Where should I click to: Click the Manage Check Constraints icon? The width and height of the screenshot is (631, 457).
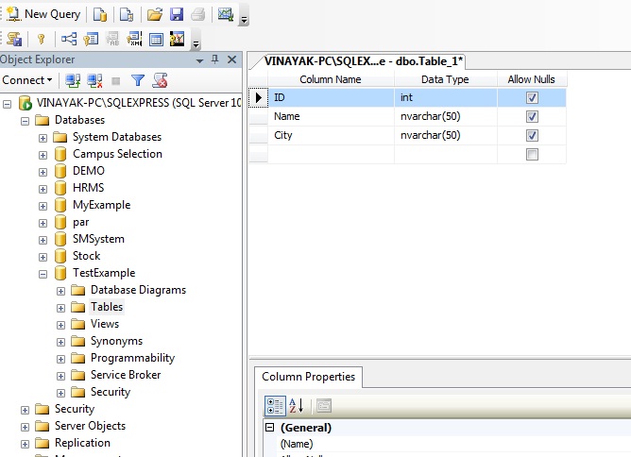(156, 39)
